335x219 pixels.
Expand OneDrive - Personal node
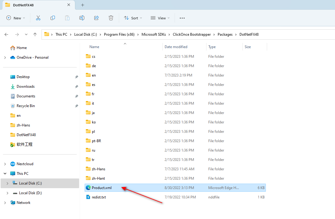pos(5,57)
